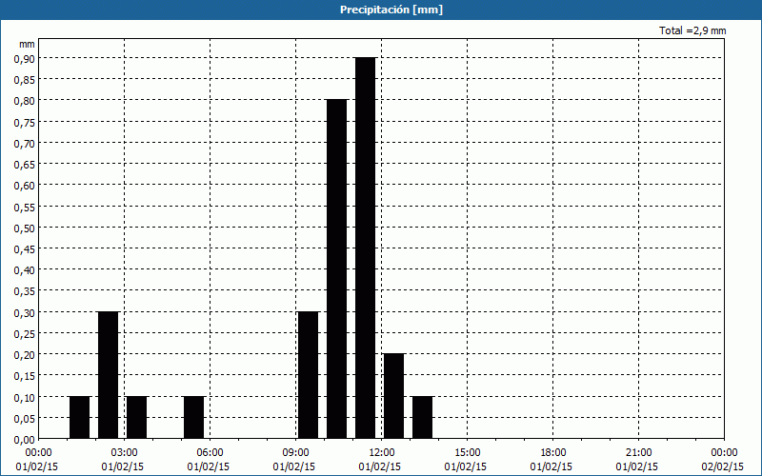
Task: Click the 0,10 mm bar just after 03:00
Action: click(136, 417)
